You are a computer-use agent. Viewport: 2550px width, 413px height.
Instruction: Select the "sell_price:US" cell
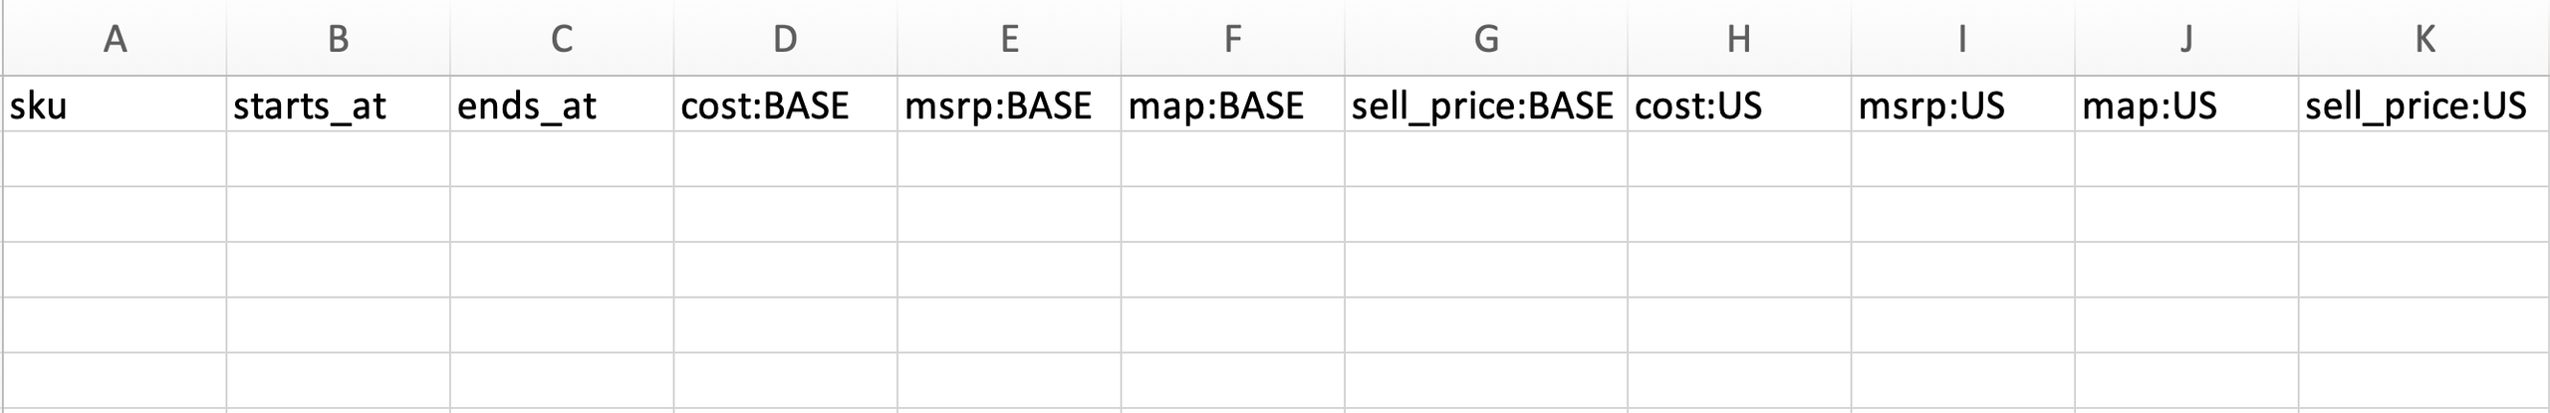(2424, 104)
